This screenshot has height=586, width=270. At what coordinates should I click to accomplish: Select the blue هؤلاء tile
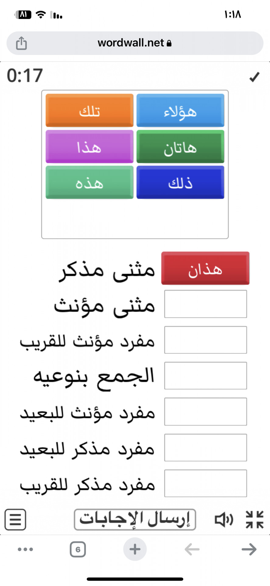(180, 110)
